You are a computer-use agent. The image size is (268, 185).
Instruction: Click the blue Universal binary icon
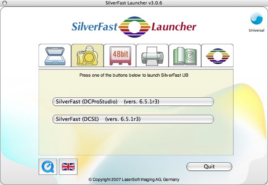point(257,19)
